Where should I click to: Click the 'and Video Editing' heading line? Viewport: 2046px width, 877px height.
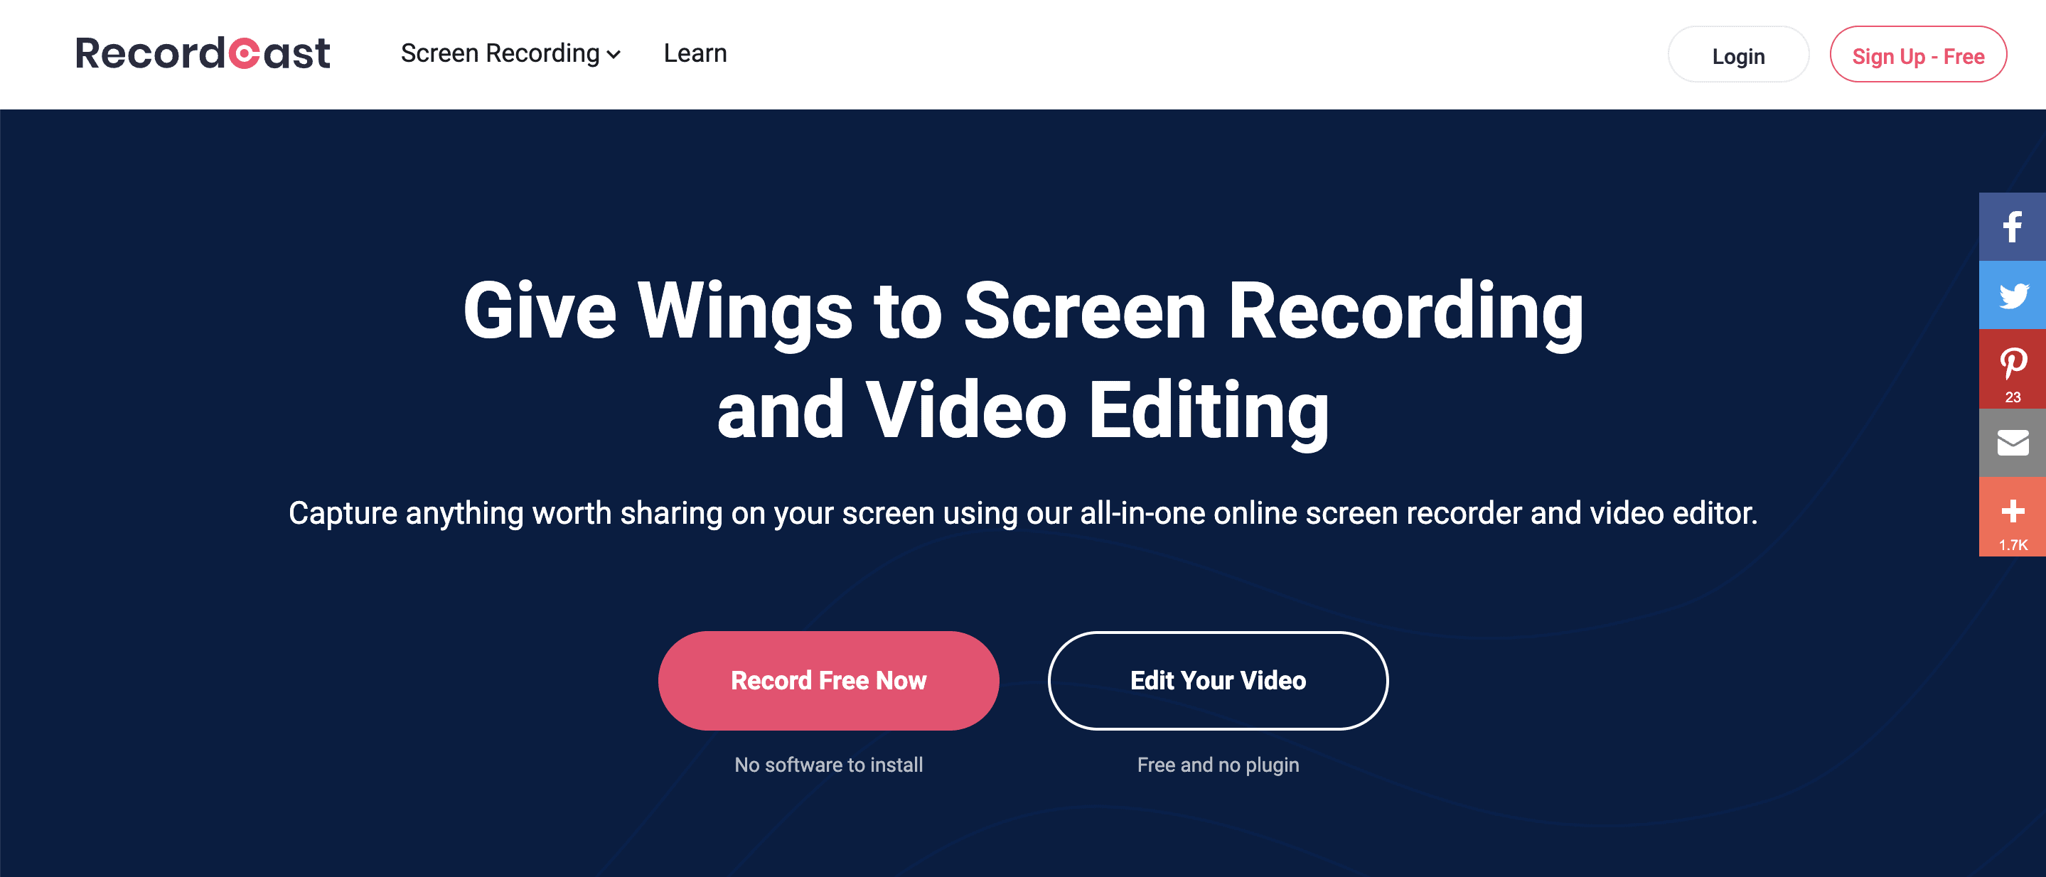point(1023,409)
